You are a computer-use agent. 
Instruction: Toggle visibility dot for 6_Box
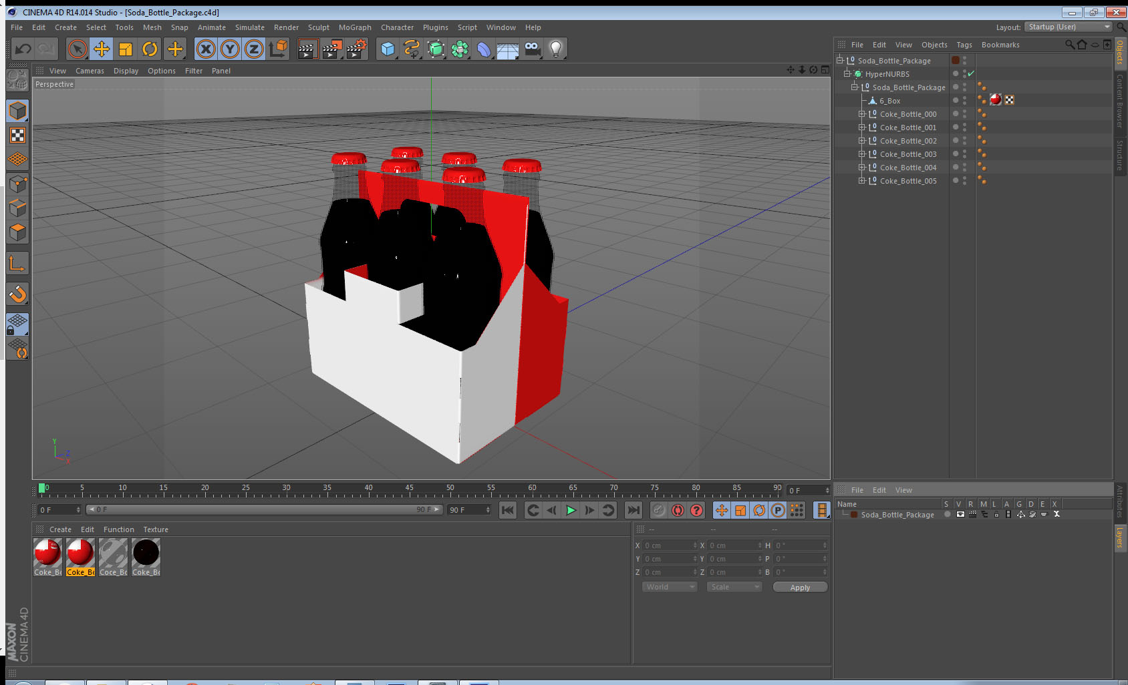click(x=955, y=100)
